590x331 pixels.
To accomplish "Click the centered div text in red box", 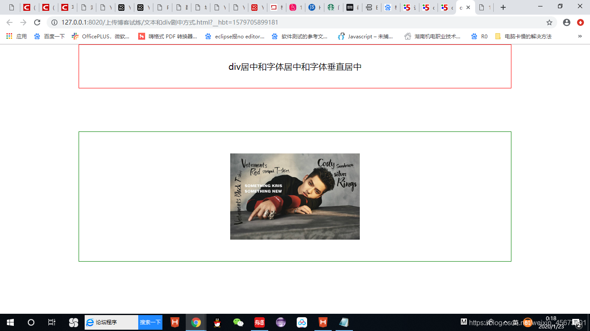I will [295, 67].
